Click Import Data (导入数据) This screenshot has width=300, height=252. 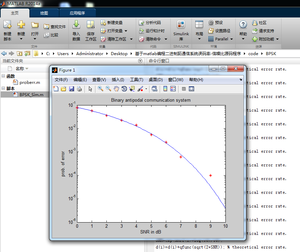click(x=76, y=30)
